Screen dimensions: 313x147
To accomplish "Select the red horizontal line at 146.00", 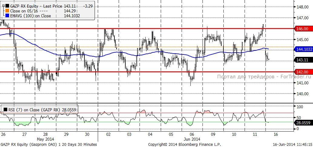I will coord(147,29).
